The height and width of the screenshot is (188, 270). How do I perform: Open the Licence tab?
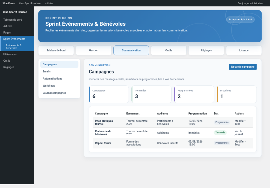point(244,51)
